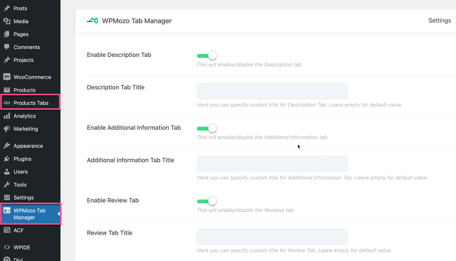Click the WPMozo logo in header
This screenshot has width=456, height=261.
point(93,21)
